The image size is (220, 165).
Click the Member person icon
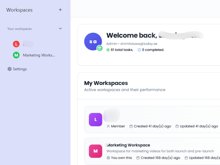tap(108, 126)
